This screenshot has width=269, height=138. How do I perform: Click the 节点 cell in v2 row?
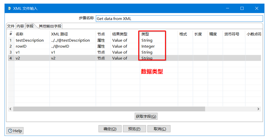pos(103,58)
